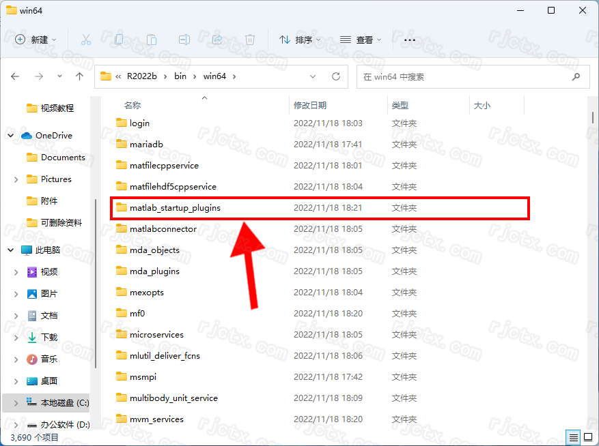Go up one folder level
The image size is (599, 446).
79,76
